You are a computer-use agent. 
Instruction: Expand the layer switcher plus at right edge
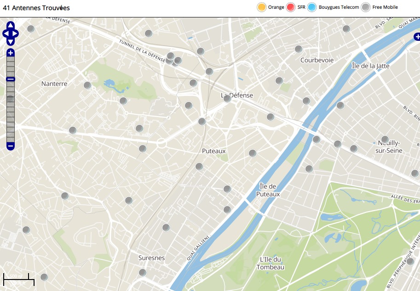click(417, 37)
